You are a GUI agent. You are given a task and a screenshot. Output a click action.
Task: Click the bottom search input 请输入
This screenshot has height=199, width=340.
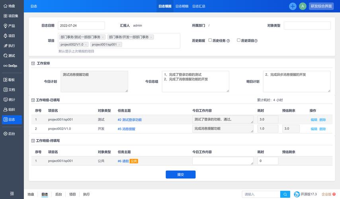point(261,194)
